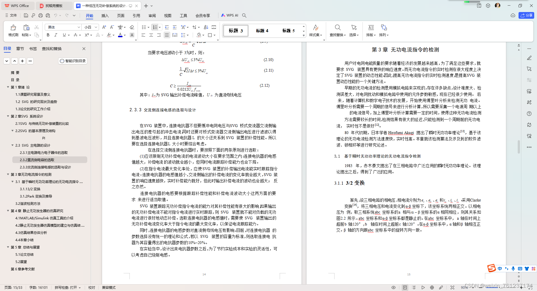Toggle italic formatting
The height and width of the screenshot is (291, 537).
(x=56, y=35)
